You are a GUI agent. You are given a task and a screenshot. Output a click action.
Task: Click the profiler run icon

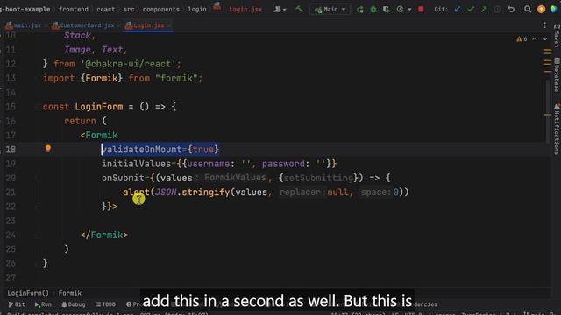pos(400,10)
